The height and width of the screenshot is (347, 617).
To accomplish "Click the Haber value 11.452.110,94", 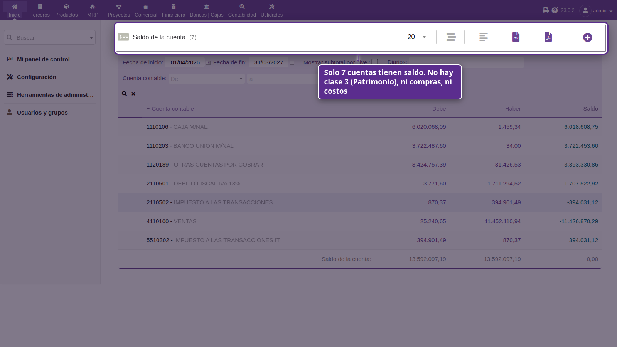I will (502, 221).
